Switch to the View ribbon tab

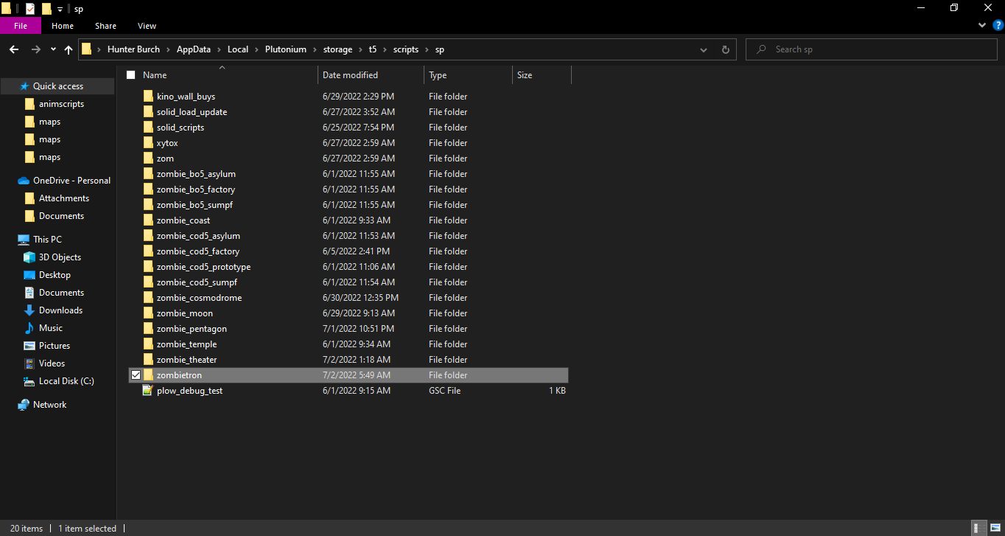(147, 26)
